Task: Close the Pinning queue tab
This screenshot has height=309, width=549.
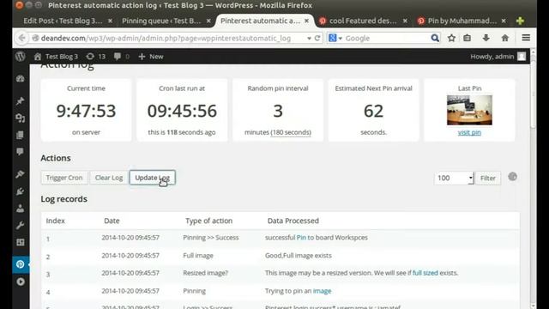Action: click(208, 21)
